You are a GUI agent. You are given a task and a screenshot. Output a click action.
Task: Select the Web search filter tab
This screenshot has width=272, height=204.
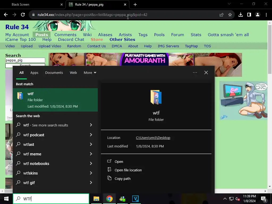73,73
